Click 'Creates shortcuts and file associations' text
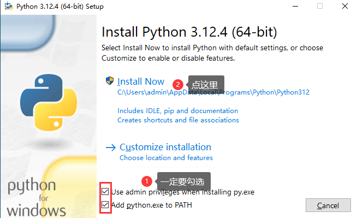 [x=178, y=120]
